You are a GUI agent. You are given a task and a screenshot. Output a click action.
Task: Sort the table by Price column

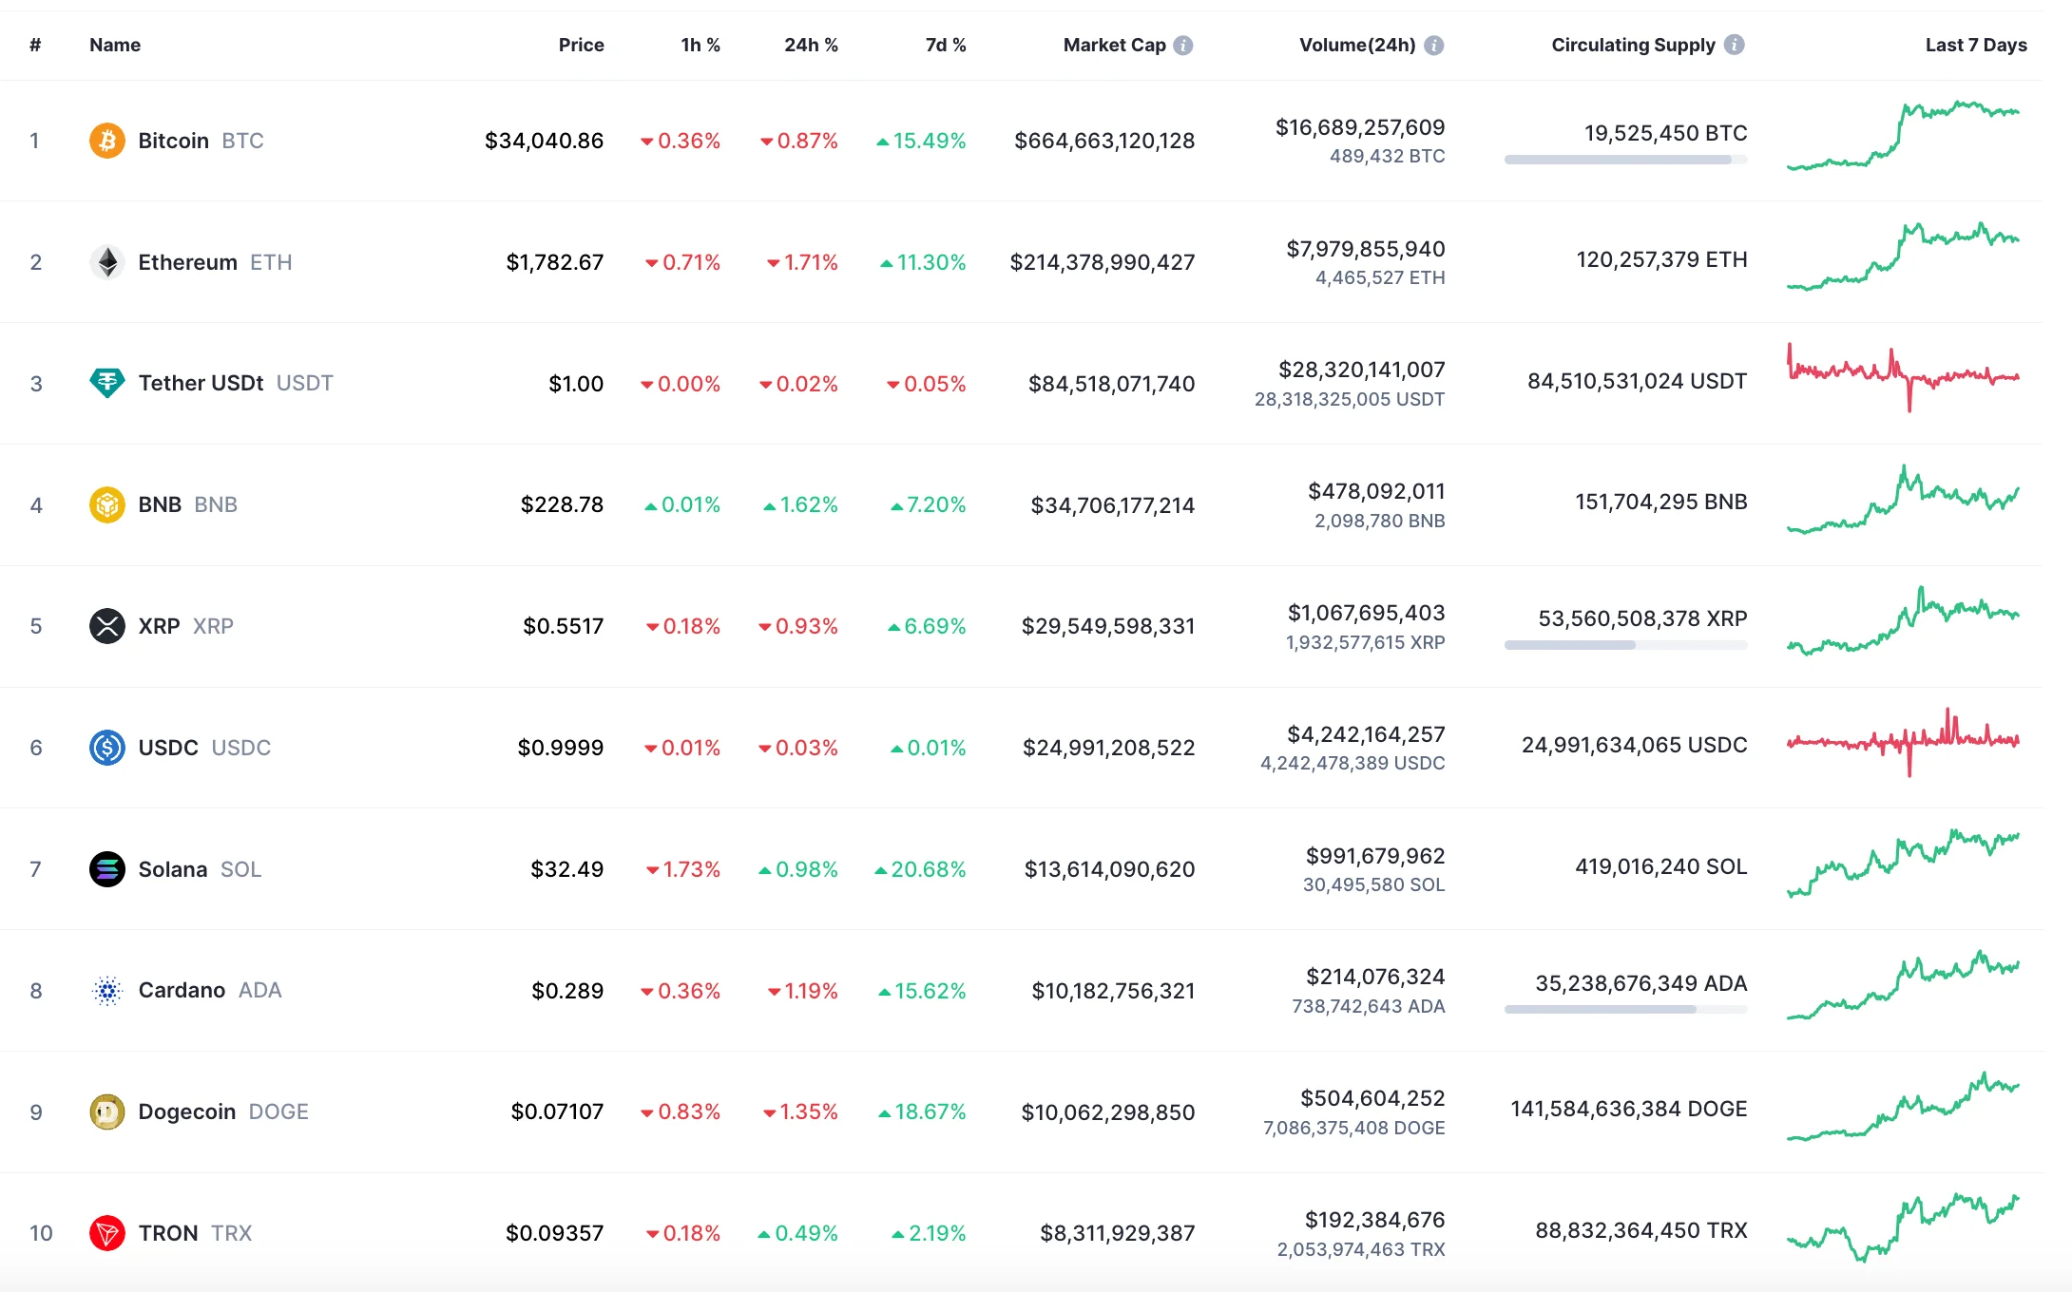[581, 45]
